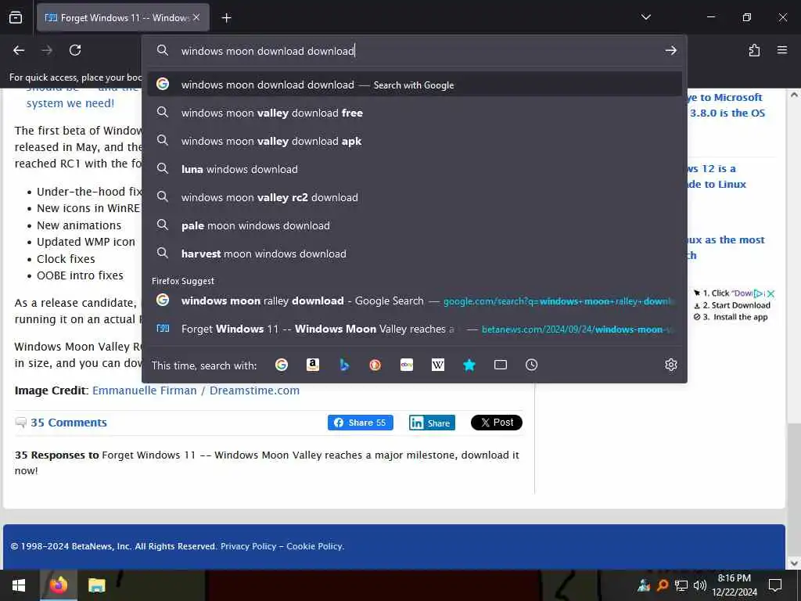This screenshot has width=801, height=601.
Task: Search history with the clock icon
Action: [x=532, y=365]
